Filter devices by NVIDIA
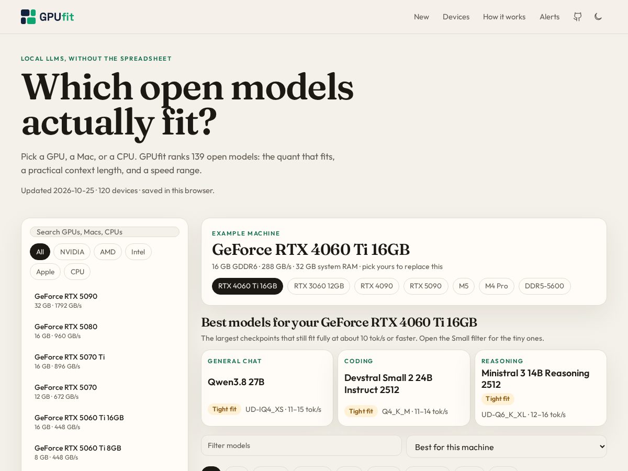The image size is (628, 471). [x=72, y=252]
